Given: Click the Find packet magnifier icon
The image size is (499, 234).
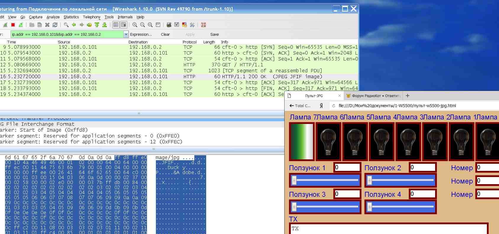Looking at the screenshot, I should point(66,25).
